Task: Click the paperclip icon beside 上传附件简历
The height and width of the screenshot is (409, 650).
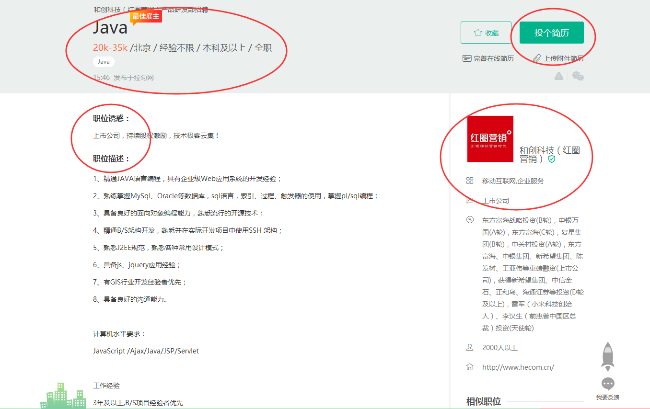Action: tap(537, 58)
